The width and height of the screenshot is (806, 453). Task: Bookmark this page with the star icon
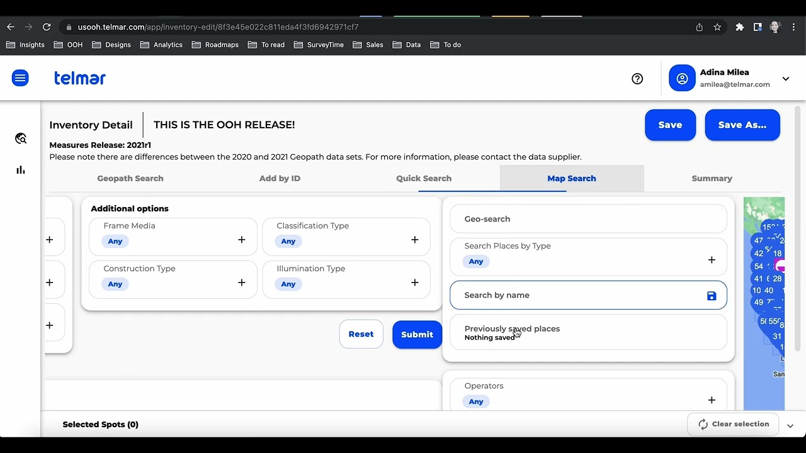[x=717, y=27]
